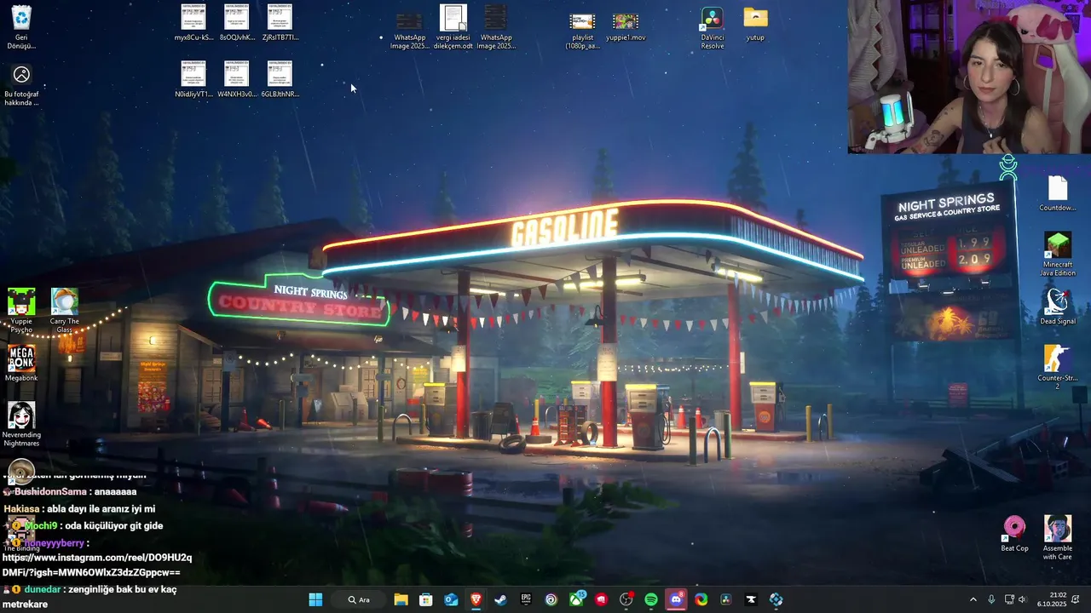Launch Yuppie Psycho from the desktop
Image resolution: width=1091 pixels, height=613 pixels.
[21, 311]
